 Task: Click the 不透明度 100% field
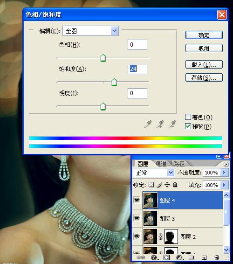pyautogui.click(x=212, y=173)
